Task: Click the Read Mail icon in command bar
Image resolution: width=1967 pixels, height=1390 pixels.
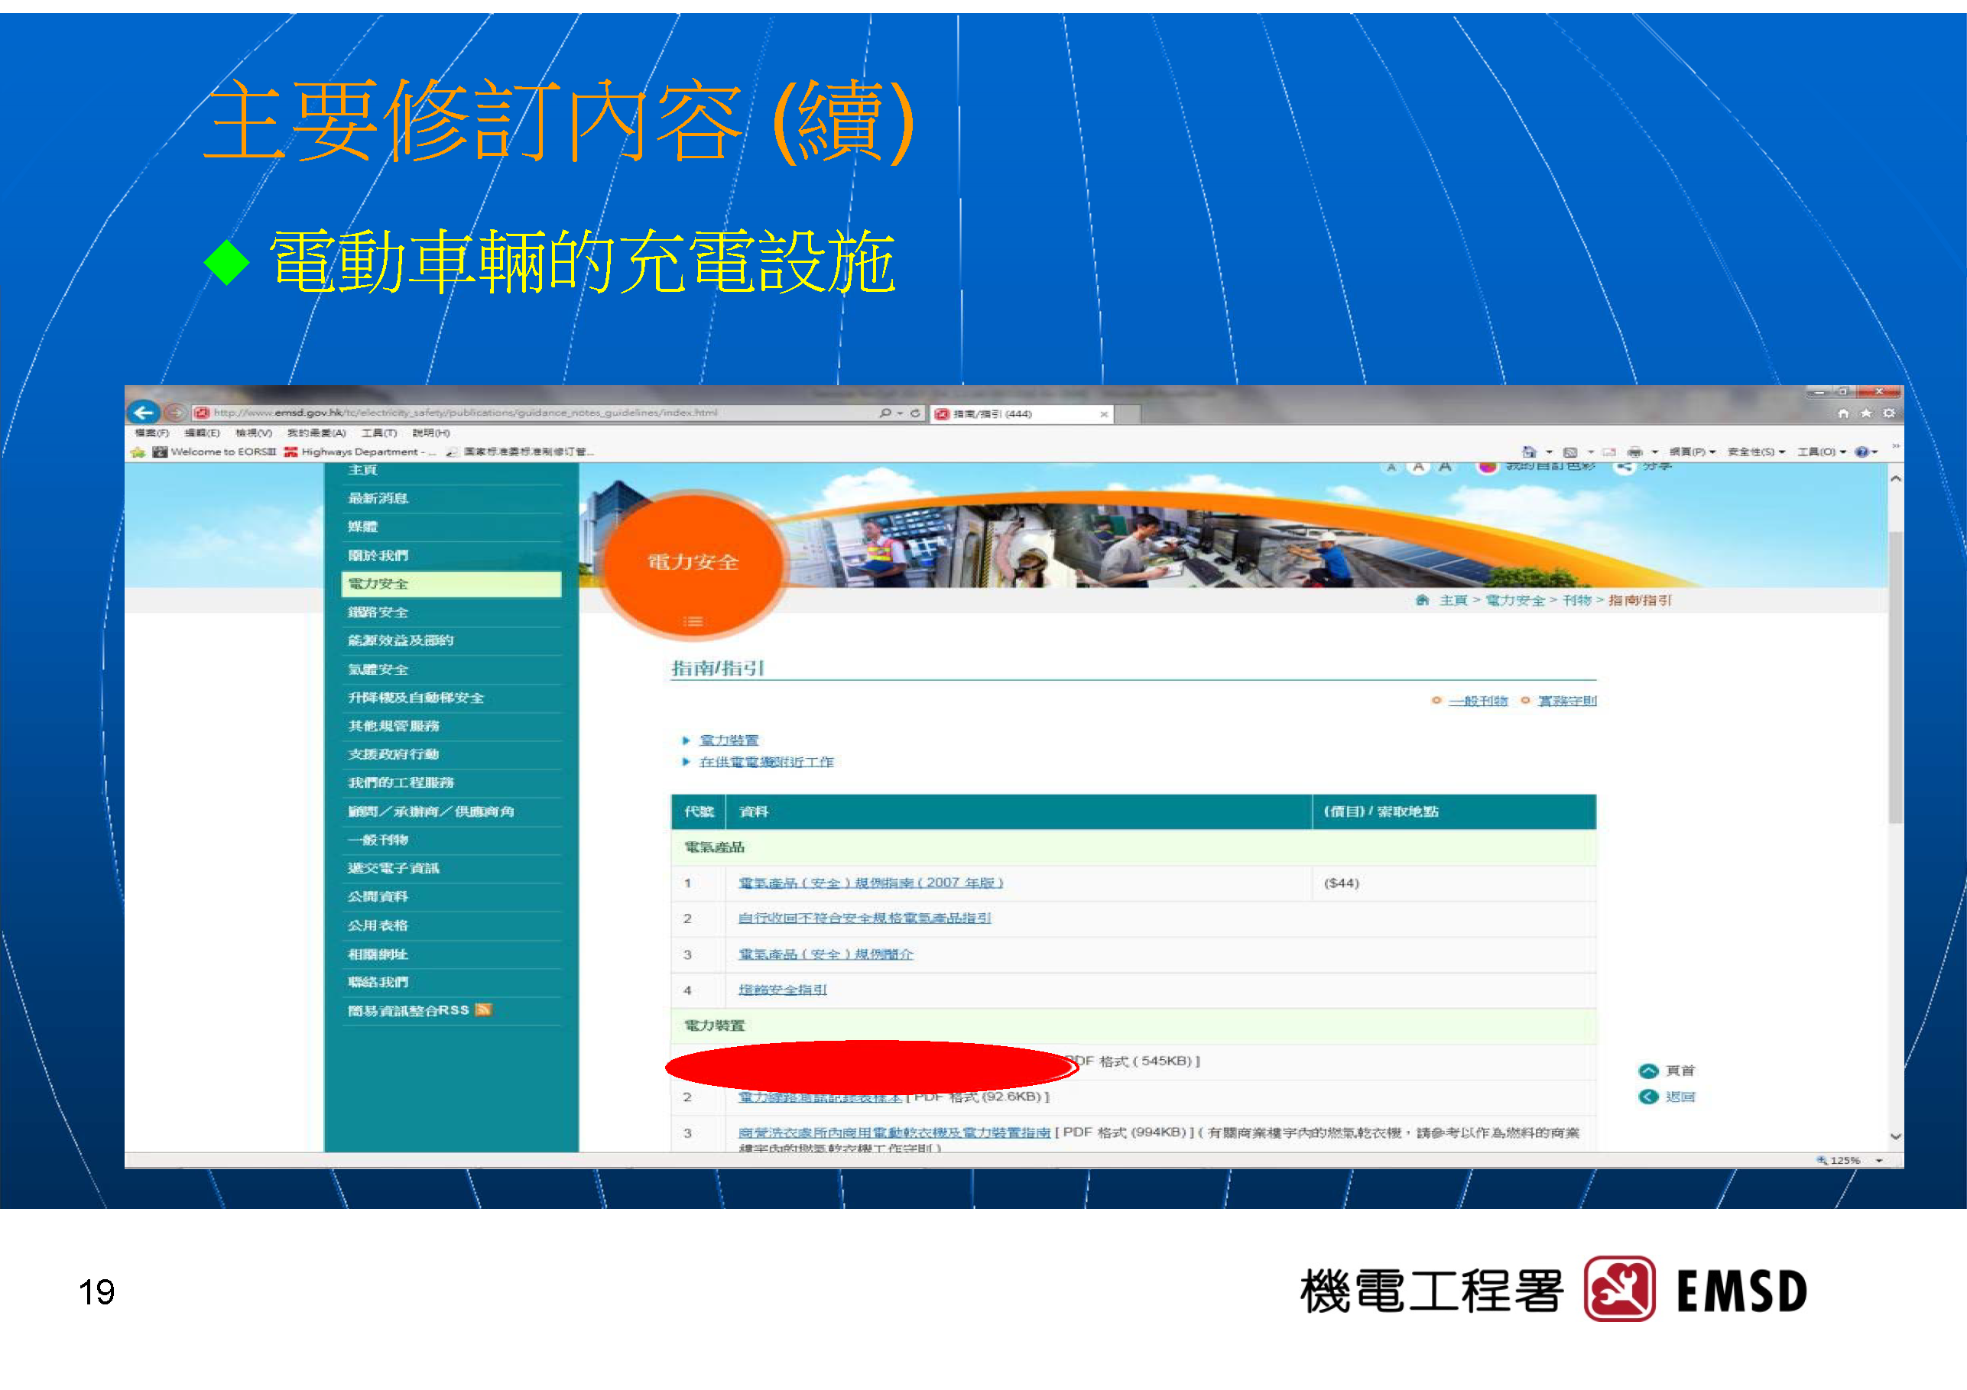Action: tap(1609, 452)
